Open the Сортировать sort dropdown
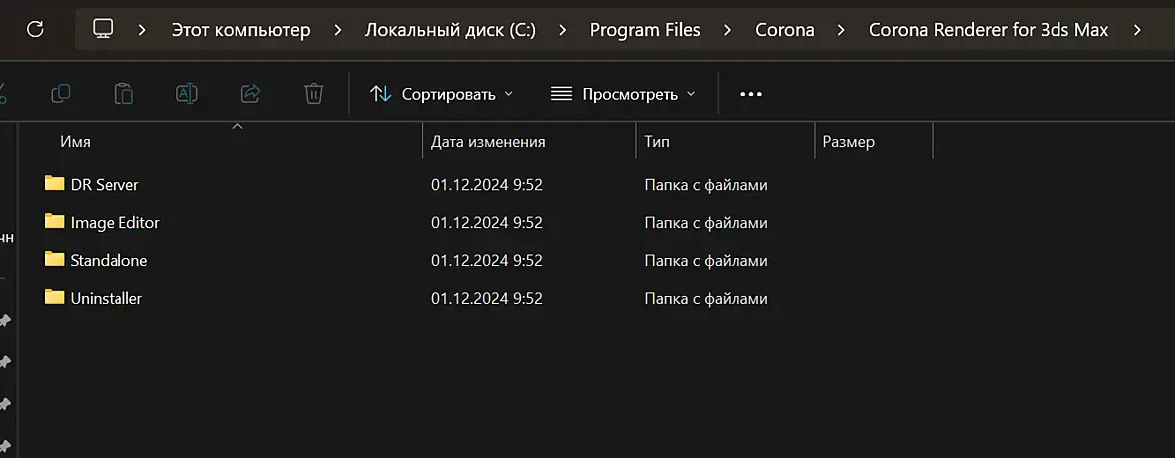 441,94
